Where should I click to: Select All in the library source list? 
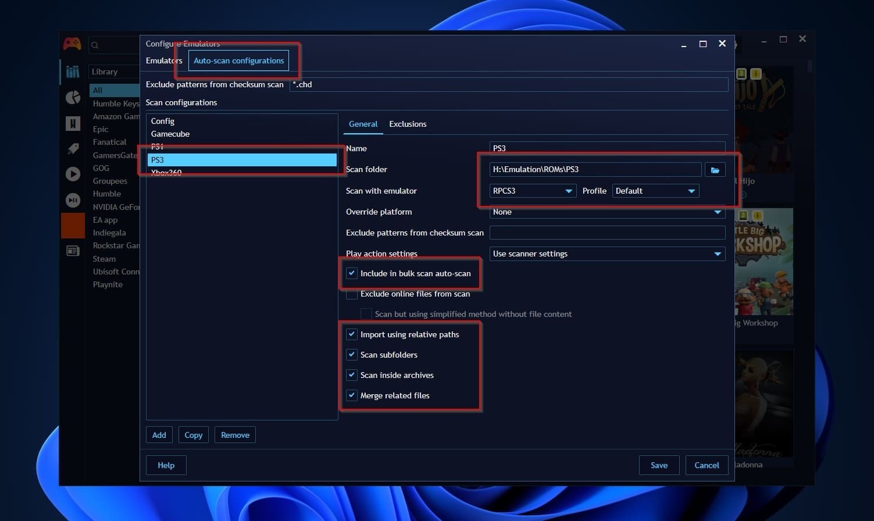(x=115, y=90)
